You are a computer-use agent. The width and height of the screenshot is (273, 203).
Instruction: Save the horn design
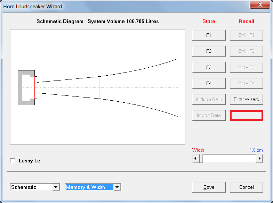[209, 187]
